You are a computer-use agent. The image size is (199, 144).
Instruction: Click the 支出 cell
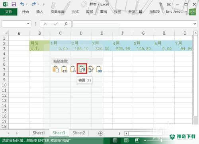39,49
